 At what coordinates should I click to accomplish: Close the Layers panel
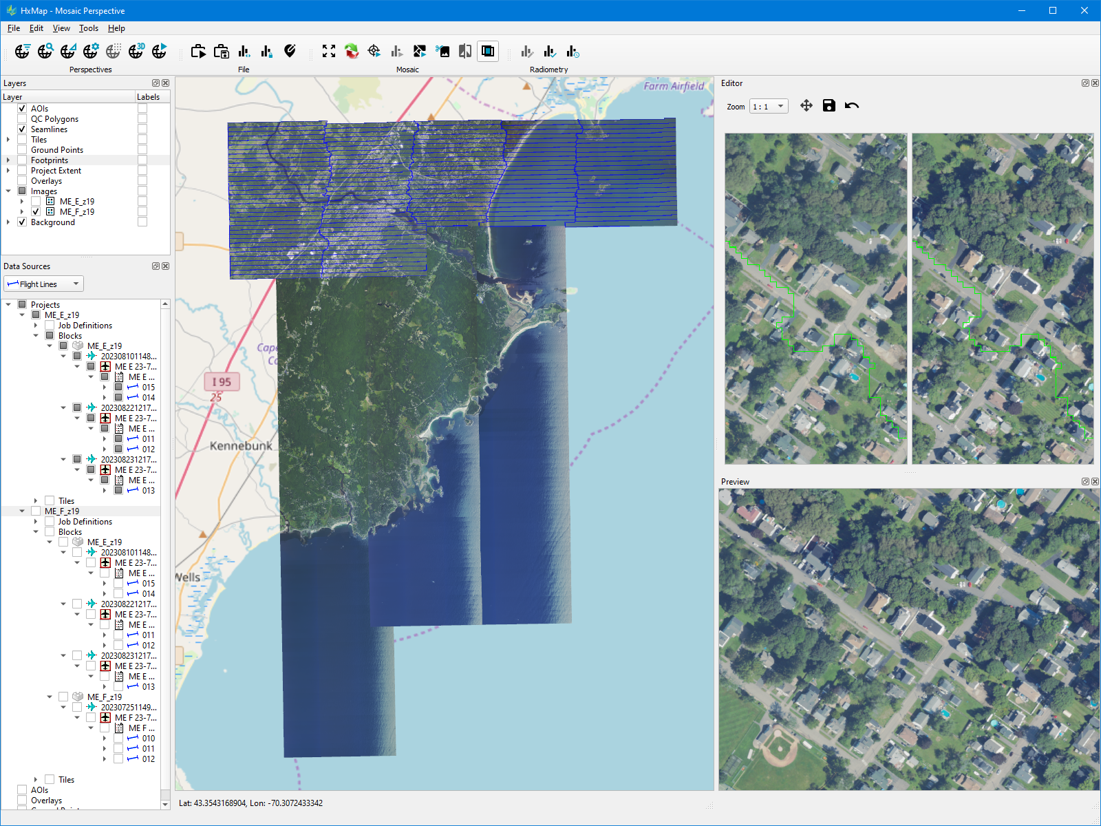pos(165,83)
